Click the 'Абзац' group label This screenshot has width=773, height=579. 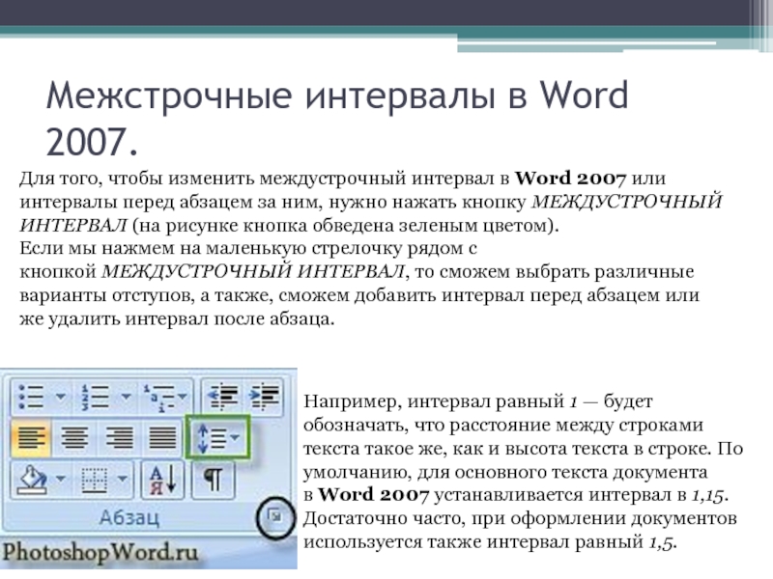click(x=129, y=517)
